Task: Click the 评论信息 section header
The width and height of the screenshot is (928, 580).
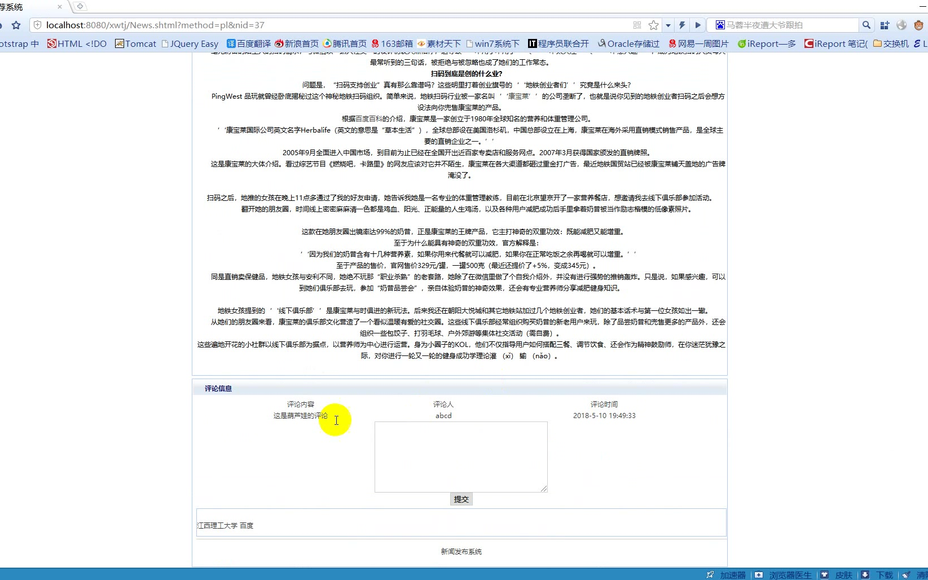Action: pos(218,389)
